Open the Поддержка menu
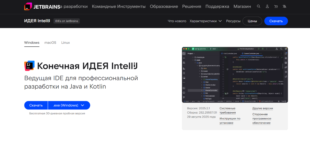Viewport: 310px width, 148px height. click(217, 6)
